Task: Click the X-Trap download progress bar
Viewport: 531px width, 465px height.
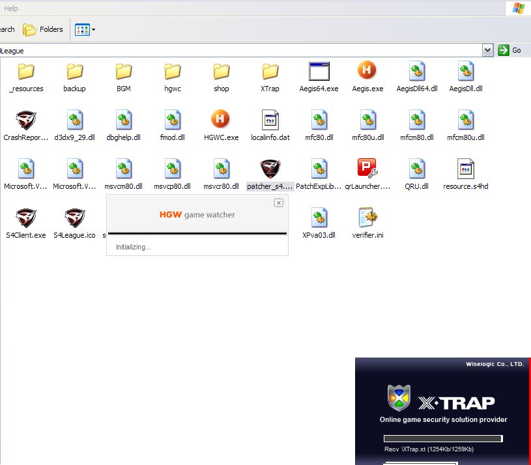Action: click(443, 439)
